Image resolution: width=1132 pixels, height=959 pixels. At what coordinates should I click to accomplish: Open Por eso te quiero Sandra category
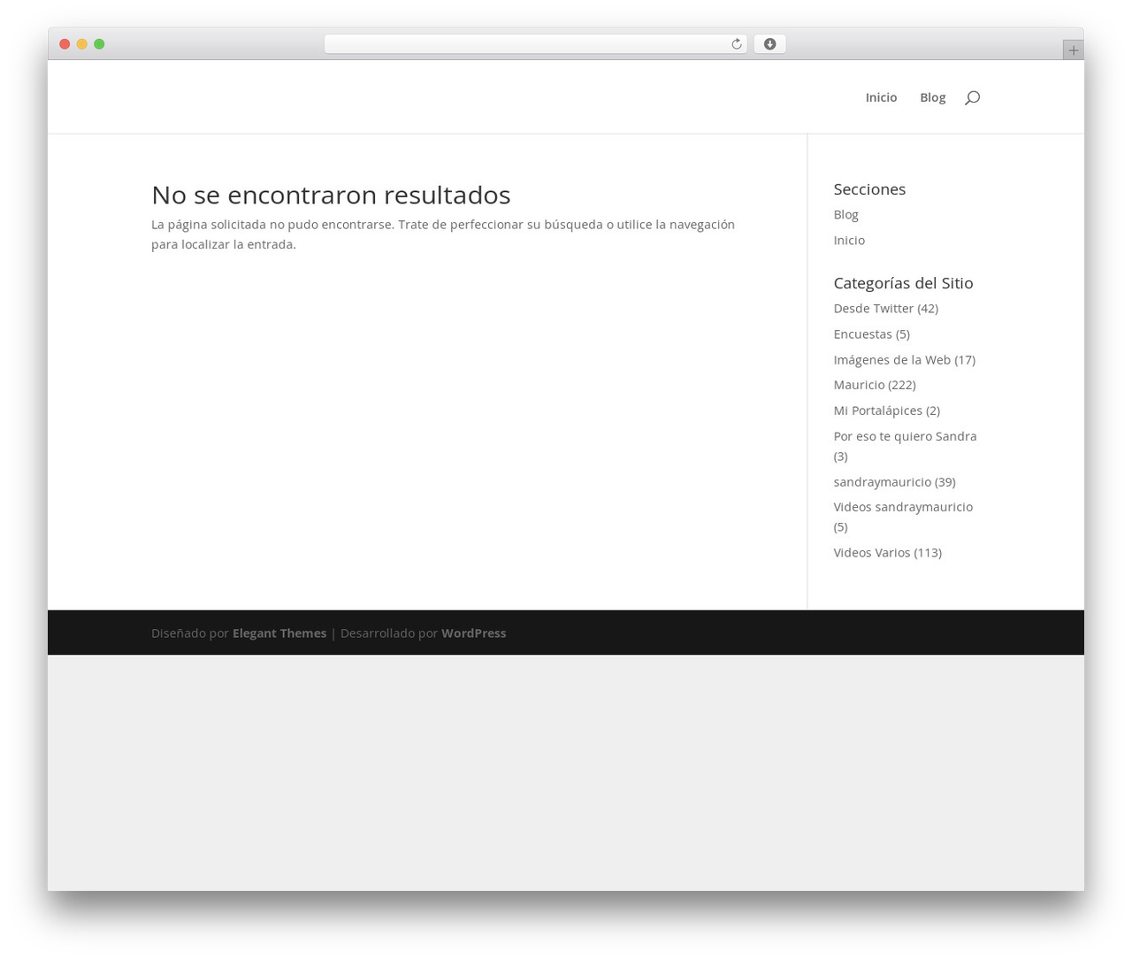click(x=905, y=436)
